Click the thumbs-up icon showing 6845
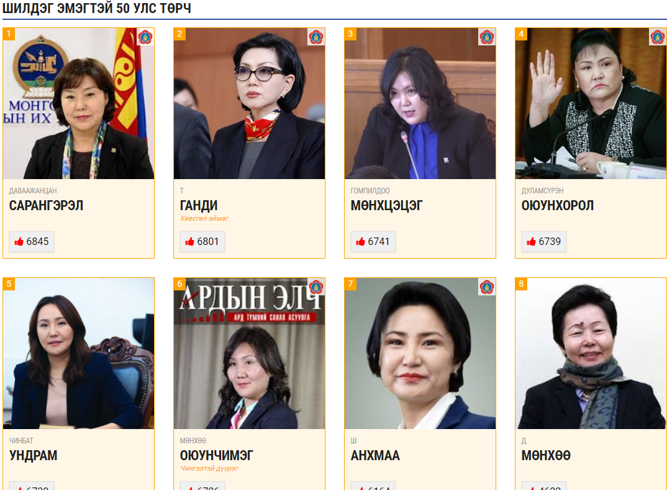The width and height of the screenshot is (667, 490). click(19, 242)
